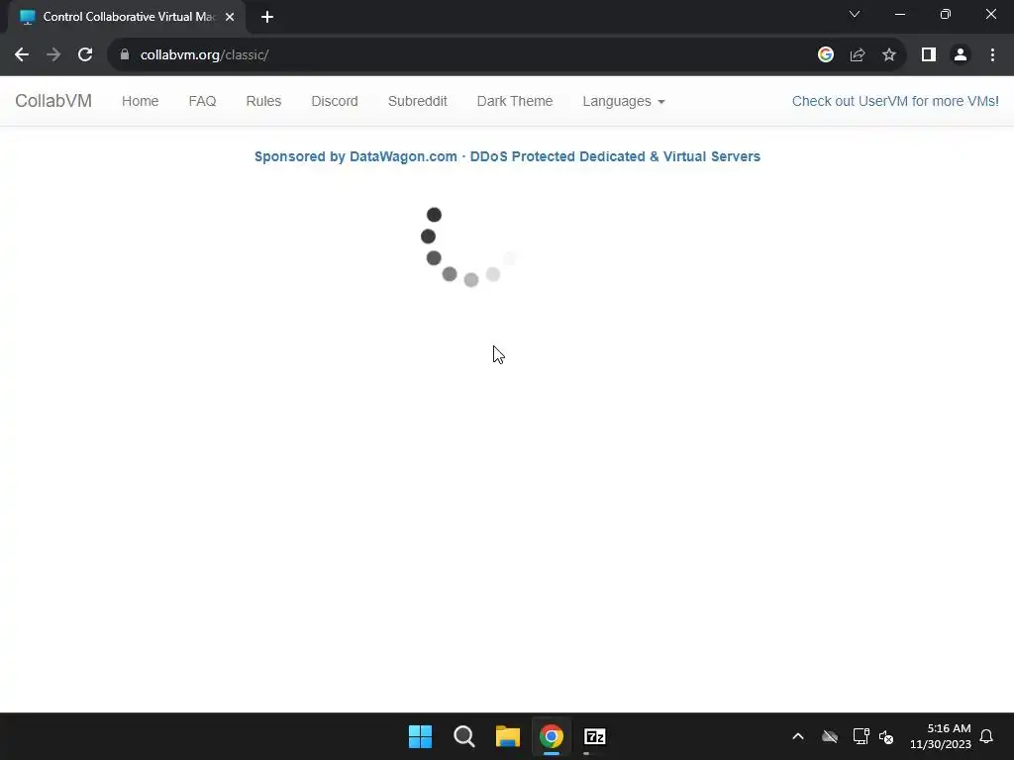Go to the Home page
This screenshot has height=760, width=1014.
click(141, 101)
